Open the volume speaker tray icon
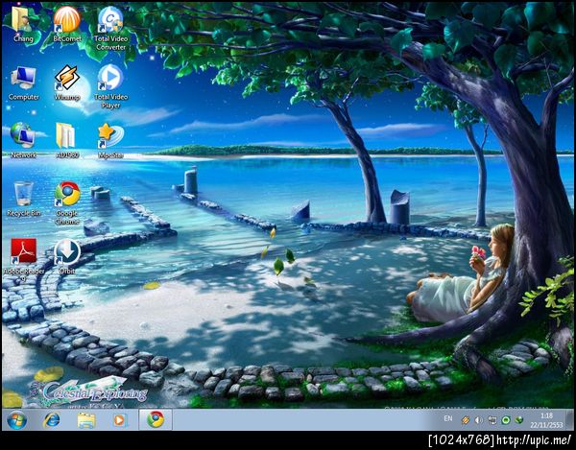 (478, 420)
